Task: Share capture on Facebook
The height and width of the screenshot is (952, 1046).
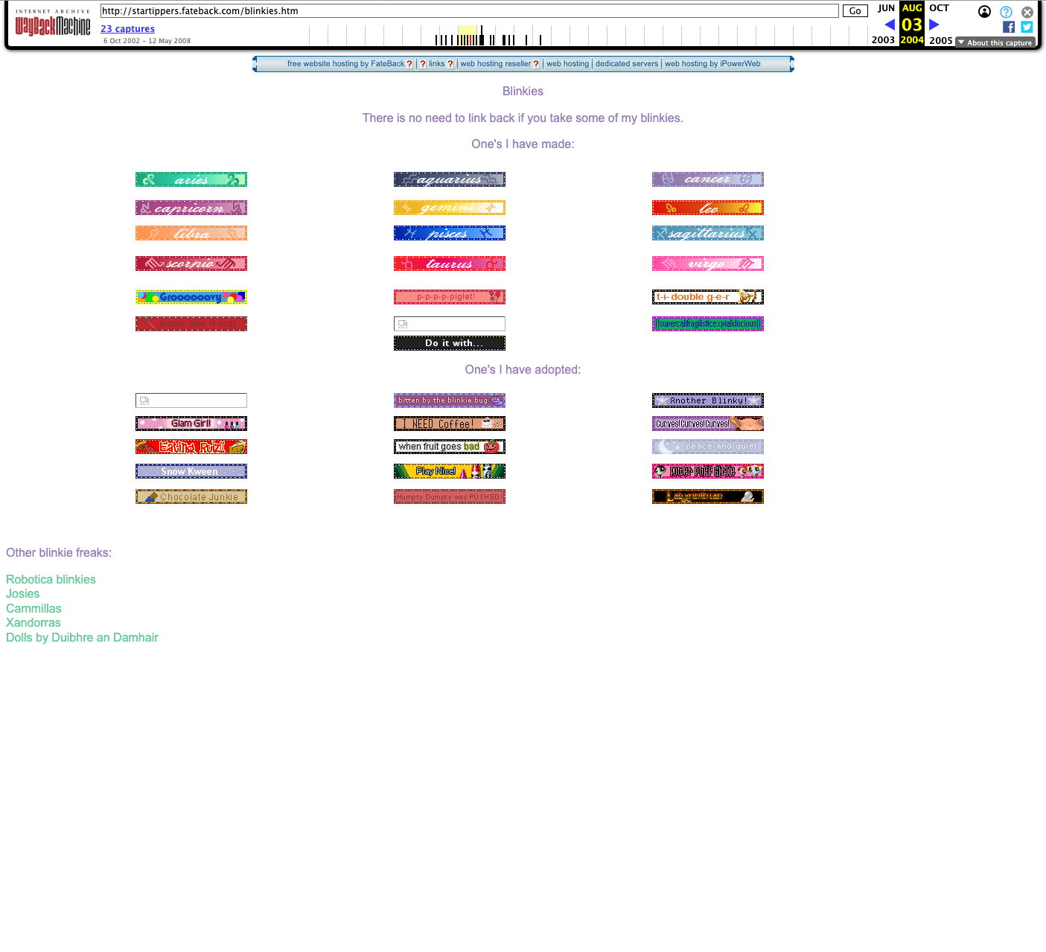Action: click(x=1009, y=27)
